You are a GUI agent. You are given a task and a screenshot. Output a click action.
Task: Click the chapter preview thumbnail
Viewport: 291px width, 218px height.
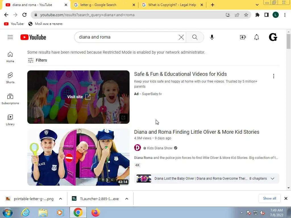144,179
